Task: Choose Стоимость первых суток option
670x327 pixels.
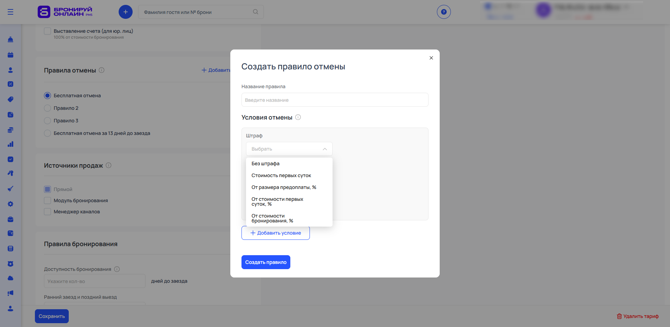Action: (289, 175)
